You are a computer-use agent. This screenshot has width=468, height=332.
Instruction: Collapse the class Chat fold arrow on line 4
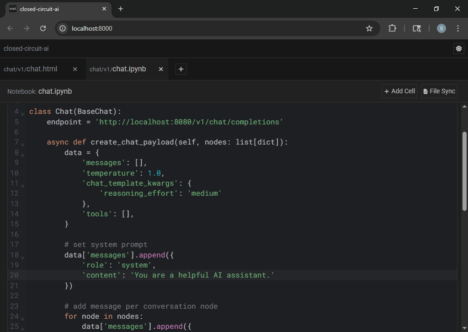23,113
